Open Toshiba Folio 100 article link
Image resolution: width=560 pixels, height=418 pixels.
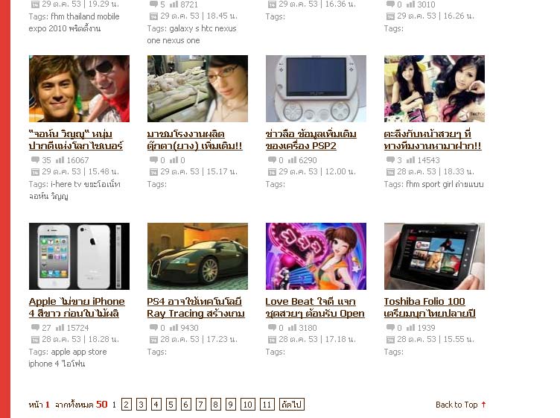(x=430, y=307)
